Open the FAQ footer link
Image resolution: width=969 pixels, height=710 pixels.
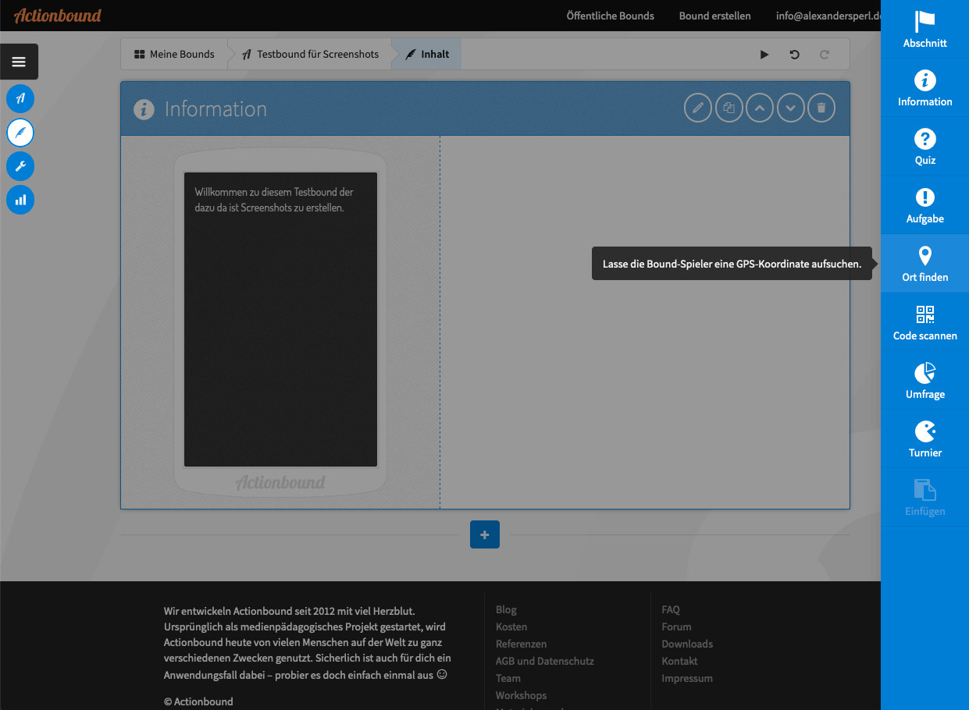[671, 609]
